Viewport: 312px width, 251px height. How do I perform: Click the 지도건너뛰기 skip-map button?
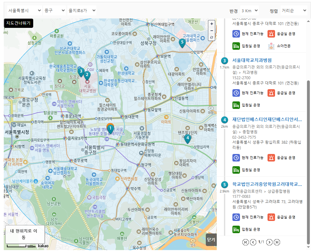[18, 23]
